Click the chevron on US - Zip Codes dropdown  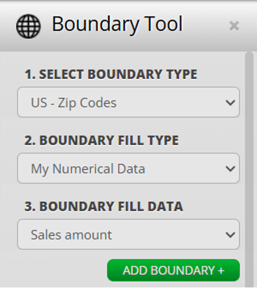click(230, 102)
